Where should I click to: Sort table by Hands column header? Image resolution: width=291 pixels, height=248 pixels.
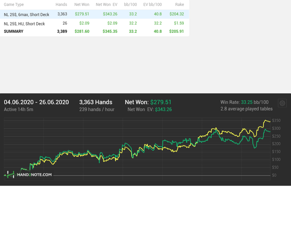(61, 5)
